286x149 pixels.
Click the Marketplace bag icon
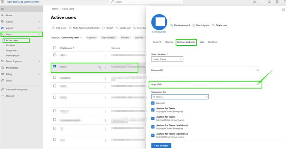click(x=2, y=67)
